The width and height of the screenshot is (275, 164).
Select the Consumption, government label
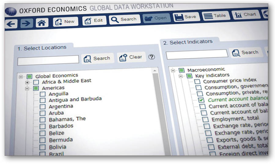pyautogui.click(x=236, y=87)
